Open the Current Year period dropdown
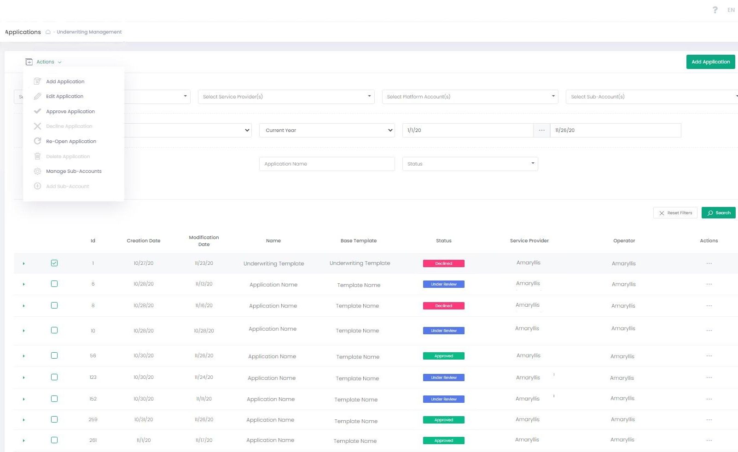Screen dimensions: 738x452 click(x=327, y=130)
